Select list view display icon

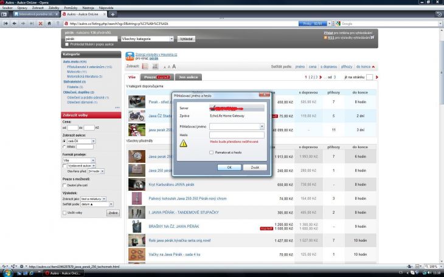click(x=145, y=66)
